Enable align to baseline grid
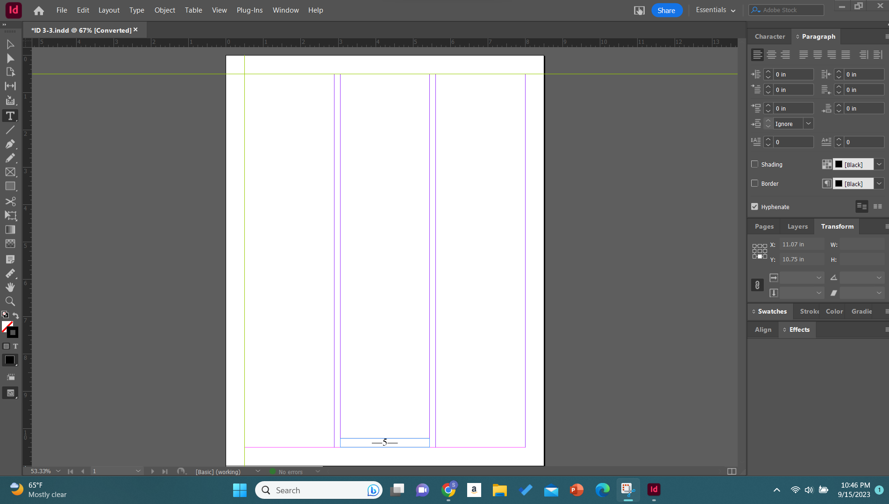 [x=878, y=206]
